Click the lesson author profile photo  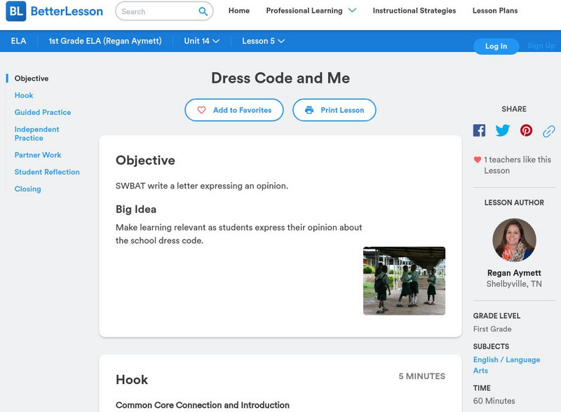tap(514, 240)
